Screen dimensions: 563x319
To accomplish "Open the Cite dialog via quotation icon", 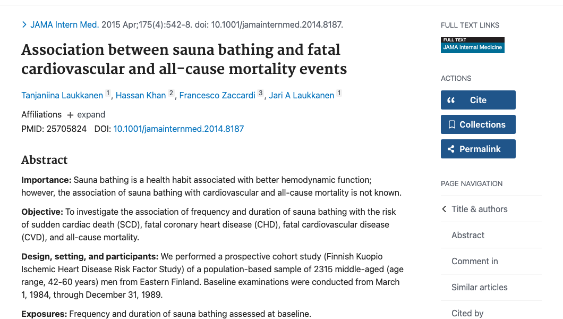I will tap(451, 100).
